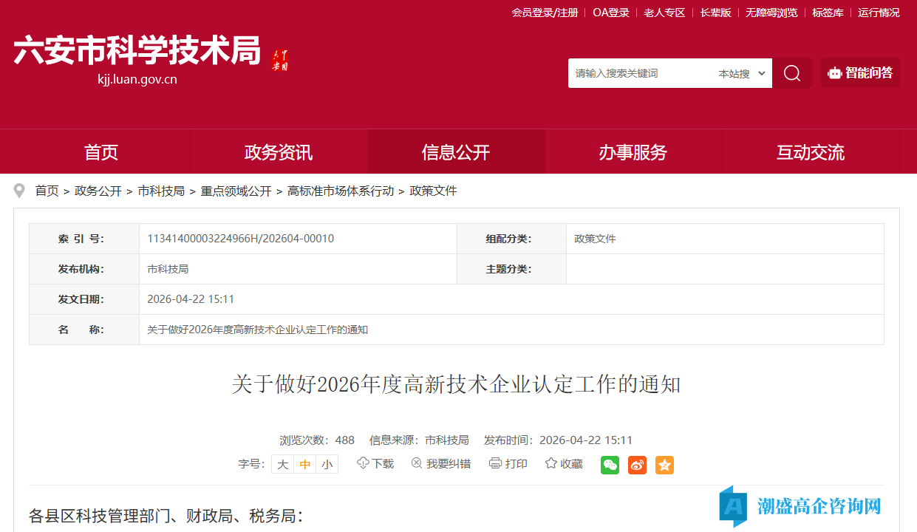Click the 发布机构 table label
The image size is (917, 532).
coord(81,269)
